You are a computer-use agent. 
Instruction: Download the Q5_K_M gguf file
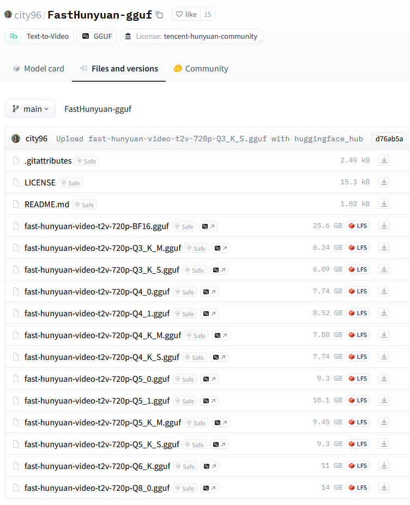[384, 422]
